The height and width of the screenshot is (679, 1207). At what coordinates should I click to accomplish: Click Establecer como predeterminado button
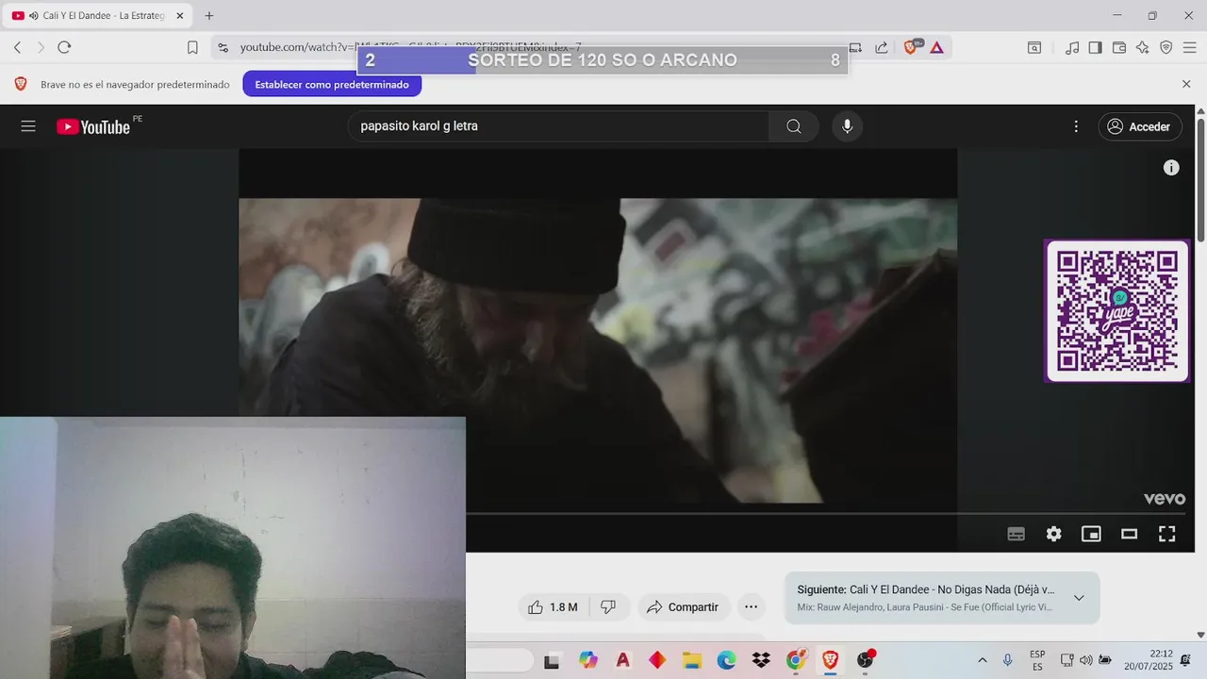coord(332,84)
